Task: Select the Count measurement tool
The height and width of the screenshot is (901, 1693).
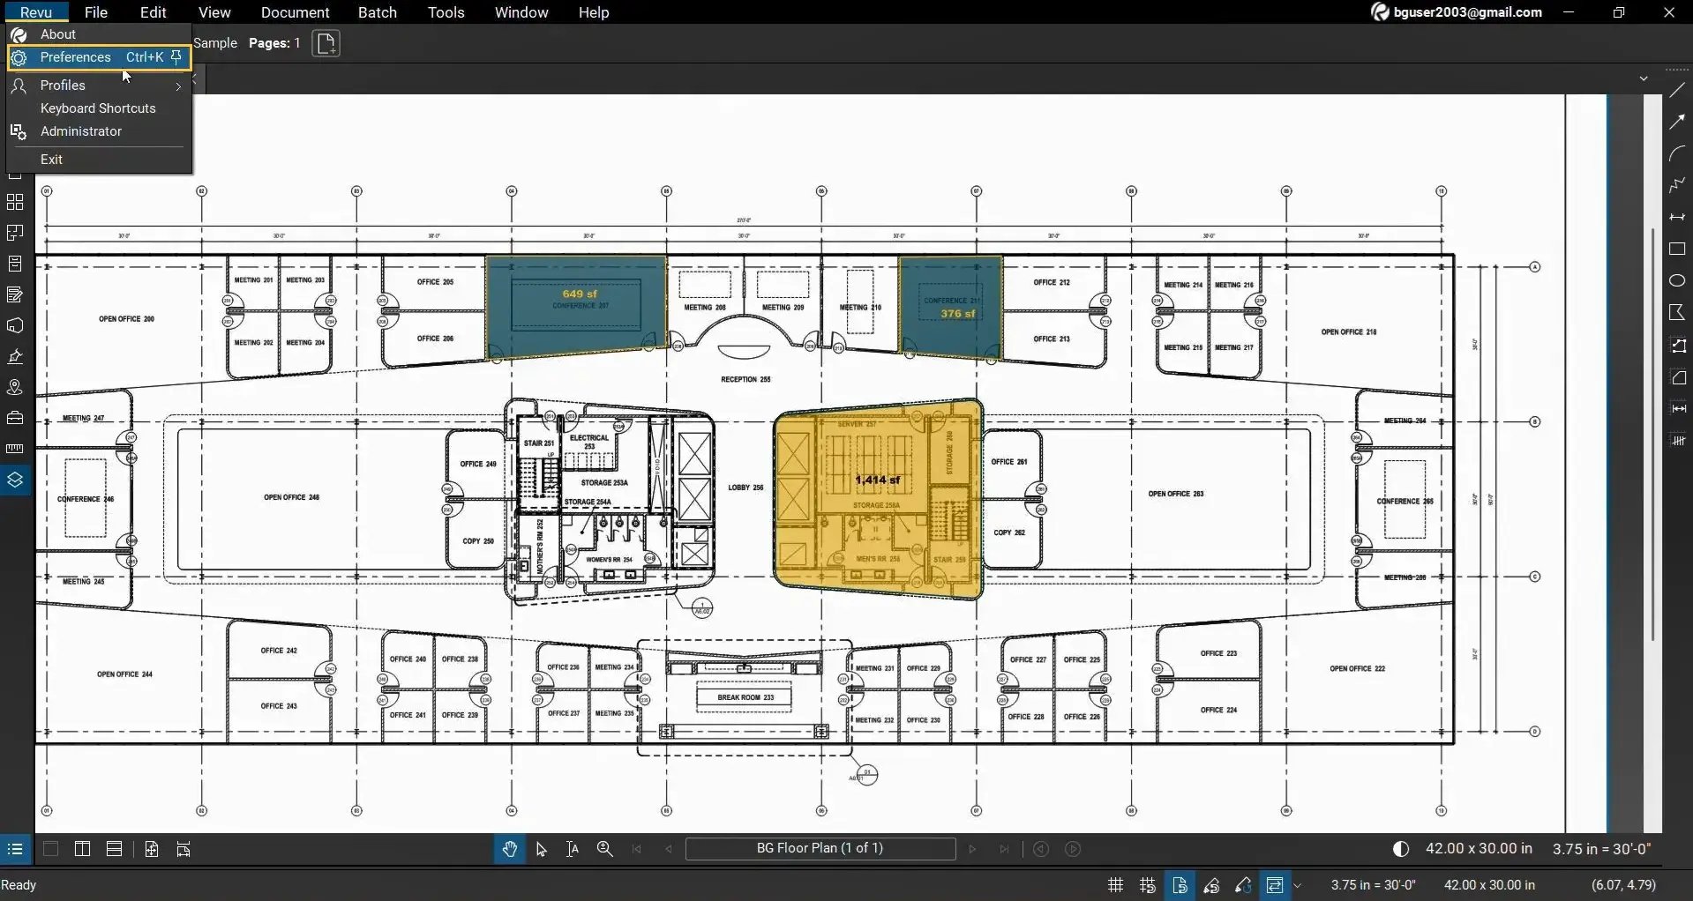Action: click(1677, 441)
